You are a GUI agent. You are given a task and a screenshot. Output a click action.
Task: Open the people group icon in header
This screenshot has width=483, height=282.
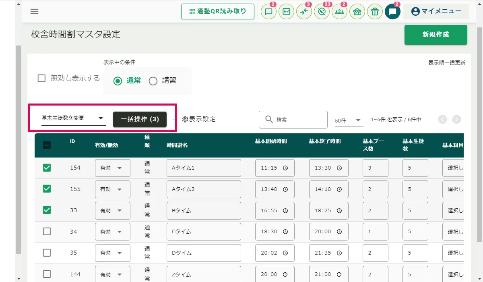tap(339, 12)
